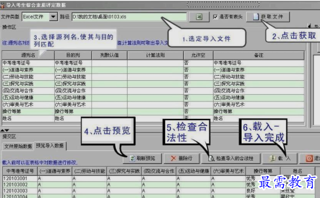
Task: Click the 检查导入的合法性 button
Action: pyautogui.click(x=231, y=158)
